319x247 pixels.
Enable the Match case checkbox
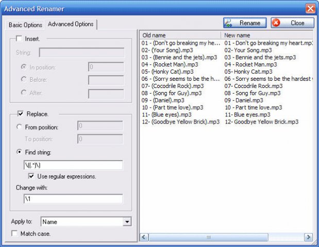coord(14,234)
